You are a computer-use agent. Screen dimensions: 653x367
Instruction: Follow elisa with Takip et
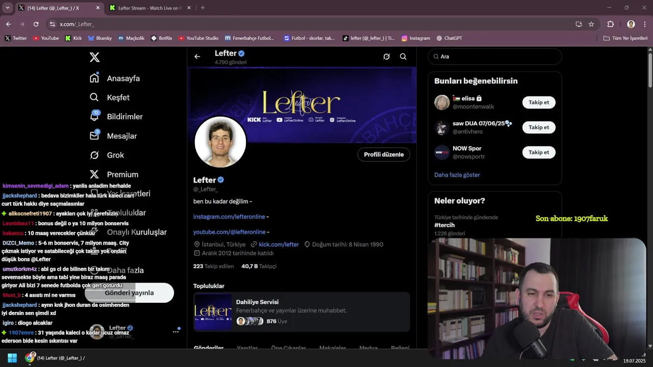539,102
